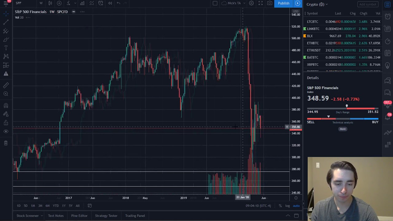Open the Pine Editor tab

[79, 216]
